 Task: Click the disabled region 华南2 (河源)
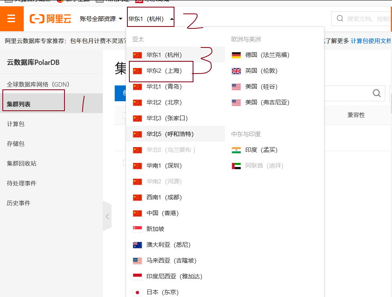click(176, 181)
